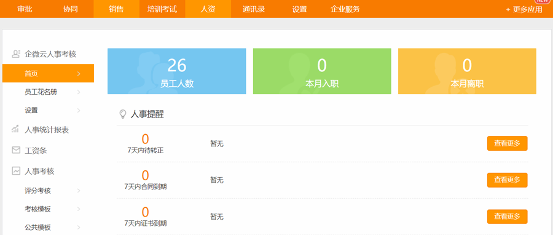553x235 pixels.
Task: Click the 7天内证书到期 label
Action: pyautogui.click(x=146, y=223)
